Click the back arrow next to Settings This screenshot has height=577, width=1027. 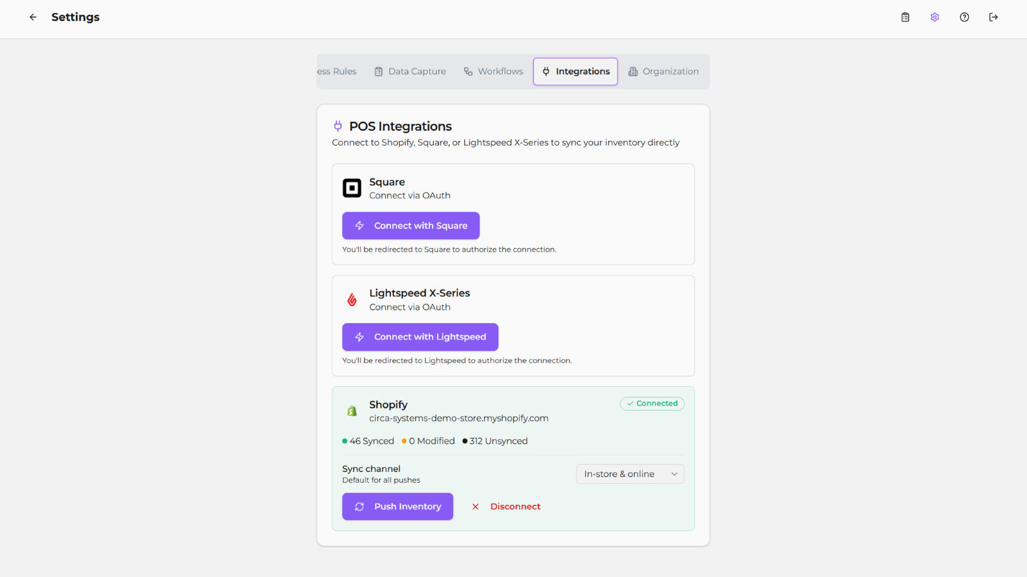33,17
